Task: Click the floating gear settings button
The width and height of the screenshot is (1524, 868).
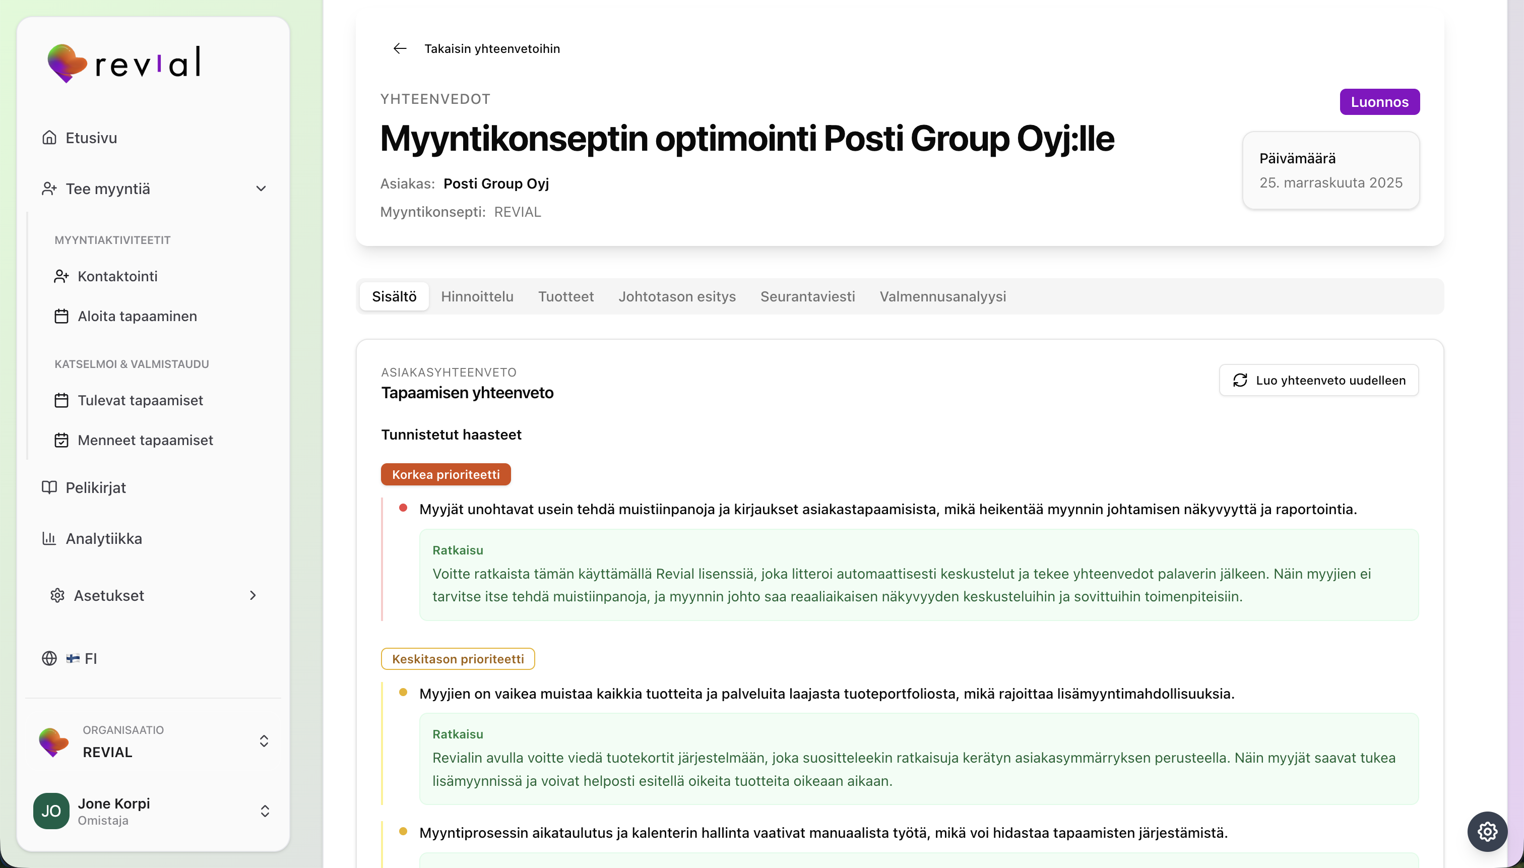Action: point(1487,831)
